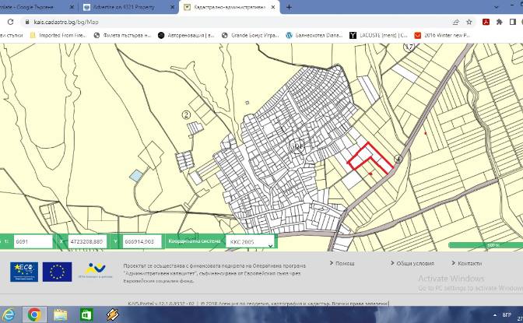
Task: Click the Y coordinate field 666914,903
Action: click(142, 241)
